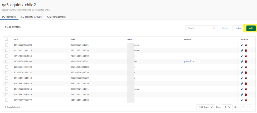Viewport: 257px width, 113px height.
Task: Switch to 5G Identity Groups tab
Action: coord(31,17)
